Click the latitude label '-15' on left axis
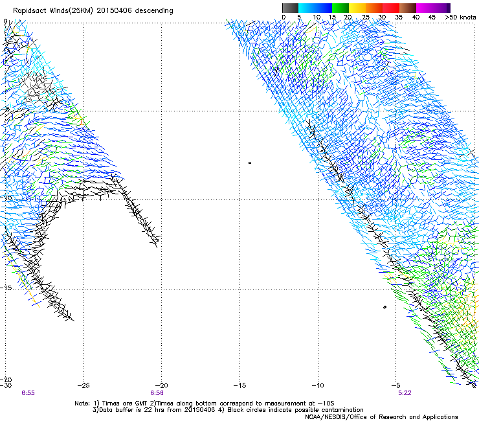This screenshot has height=421, width=479. click(x=6, y=288)
